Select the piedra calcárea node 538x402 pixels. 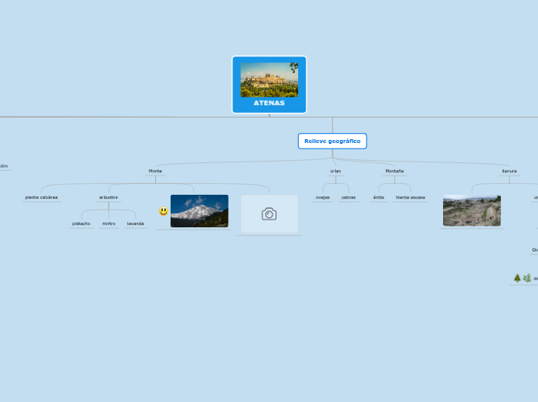(x=42, y=197)
